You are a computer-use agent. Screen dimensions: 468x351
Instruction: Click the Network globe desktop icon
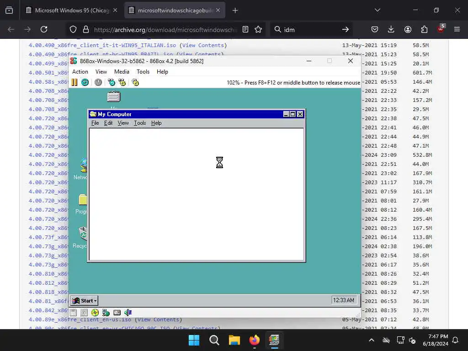click(84, 165)
